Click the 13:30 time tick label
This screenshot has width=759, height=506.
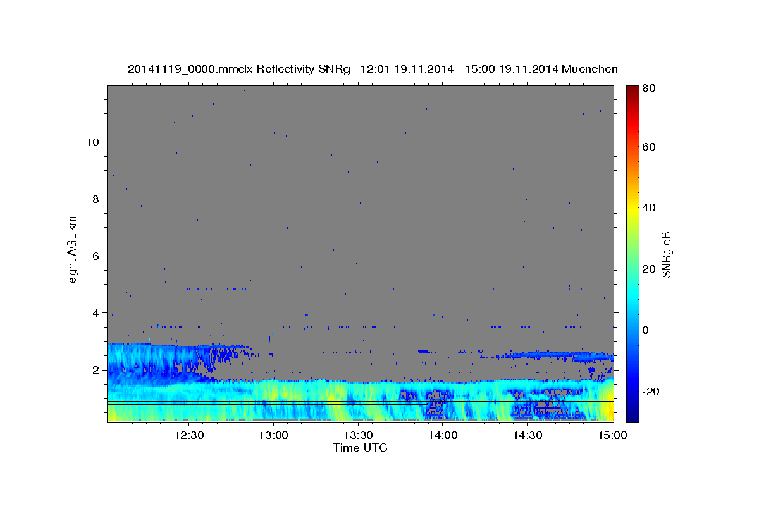[x=358, y=435]
